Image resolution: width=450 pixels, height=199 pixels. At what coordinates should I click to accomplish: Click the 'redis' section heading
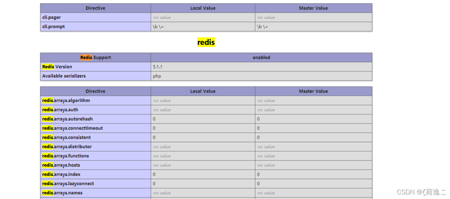[x=206, y=42]
